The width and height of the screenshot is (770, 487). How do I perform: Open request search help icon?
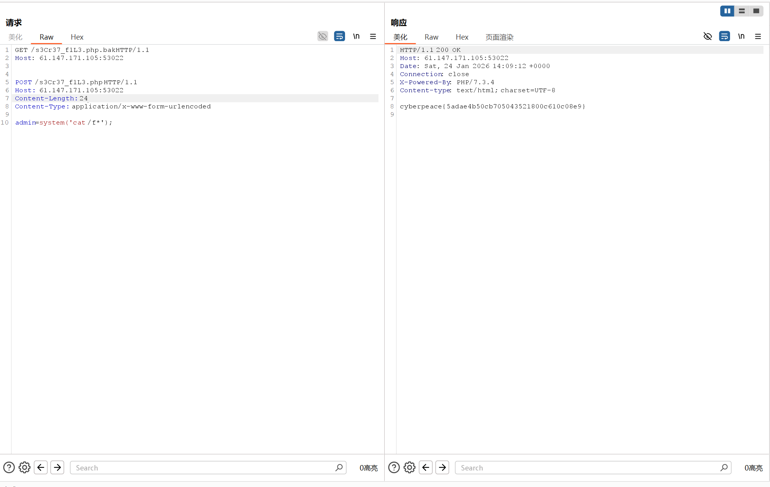point(9,467)
